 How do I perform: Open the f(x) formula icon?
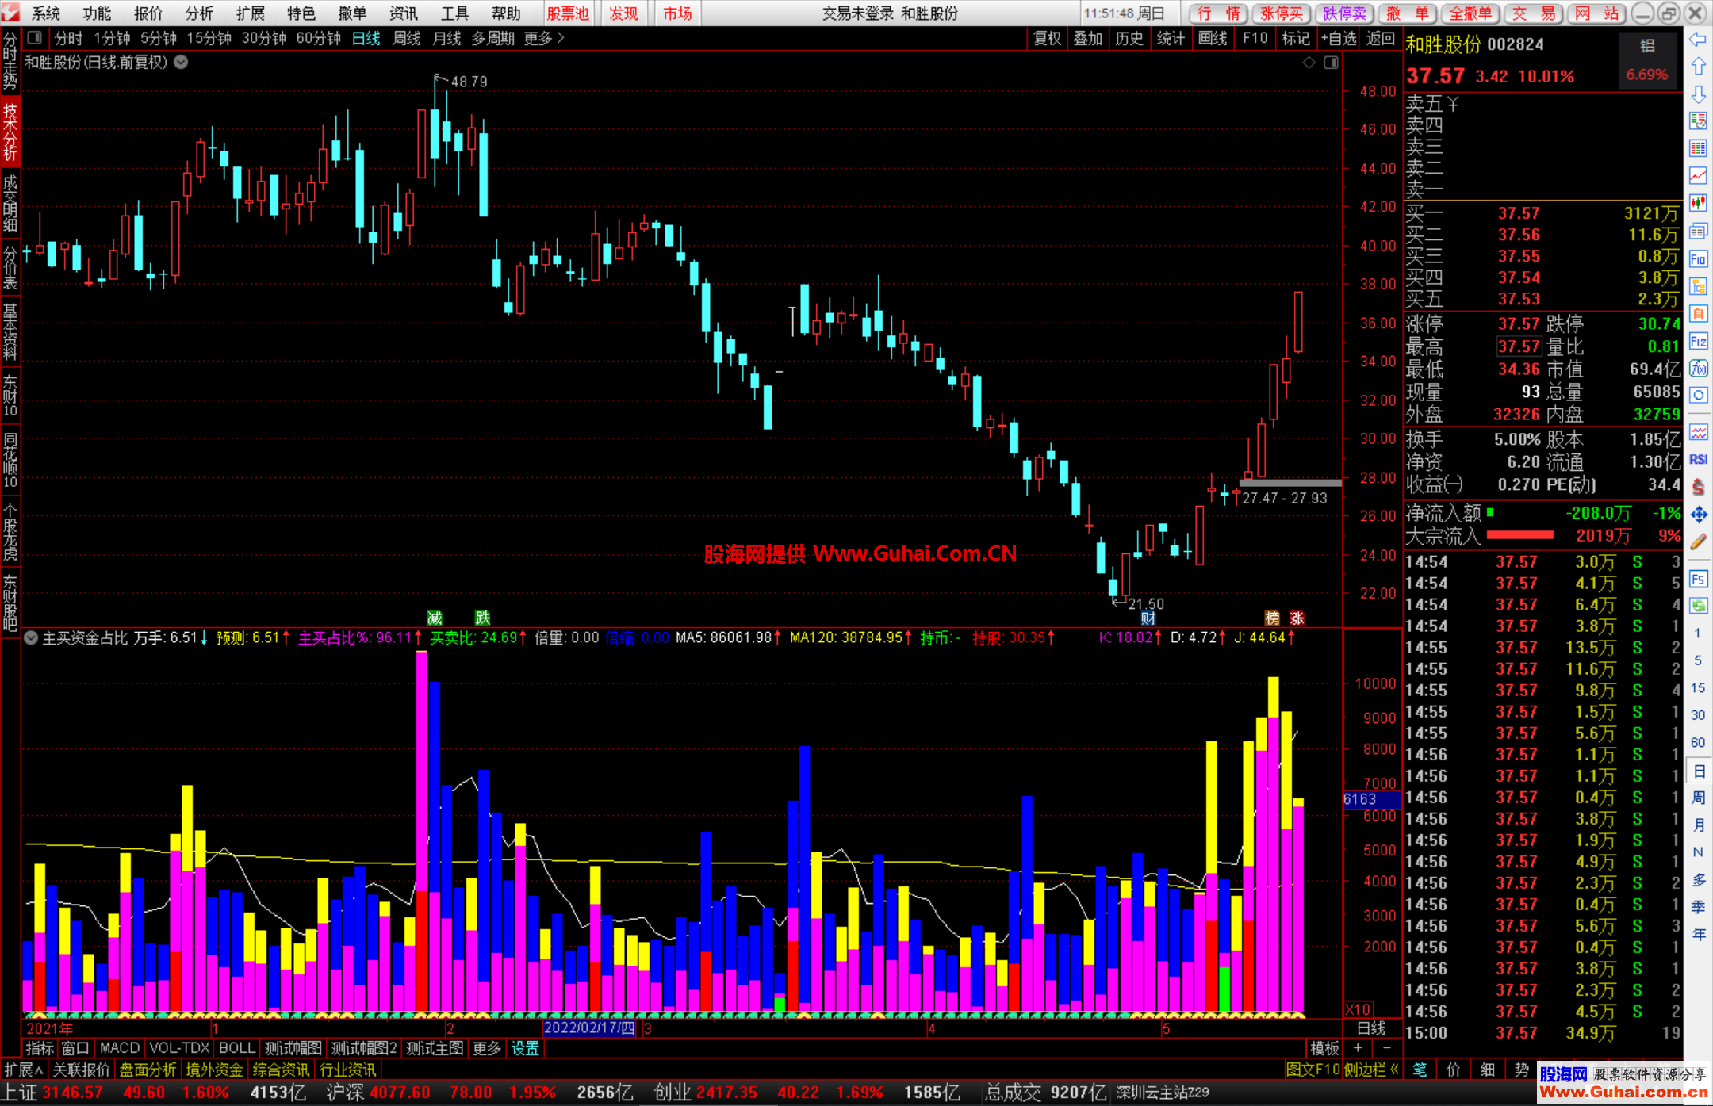coord(1698,368)
